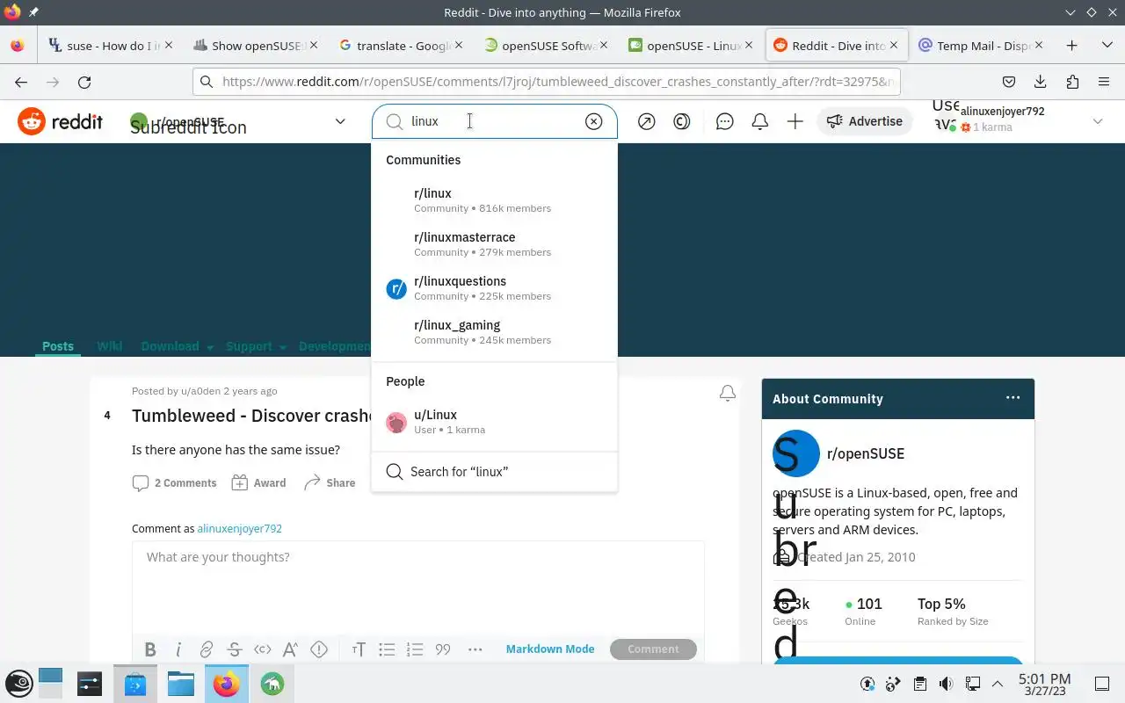Clear the search text with the X icon
The height and width of the screenshot is (703, 1125).
coord(594,121)
